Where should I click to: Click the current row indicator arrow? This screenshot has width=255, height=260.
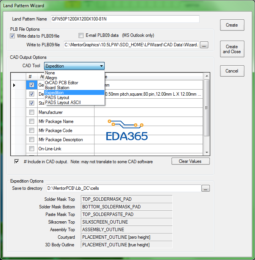click(x=14, y=85)
